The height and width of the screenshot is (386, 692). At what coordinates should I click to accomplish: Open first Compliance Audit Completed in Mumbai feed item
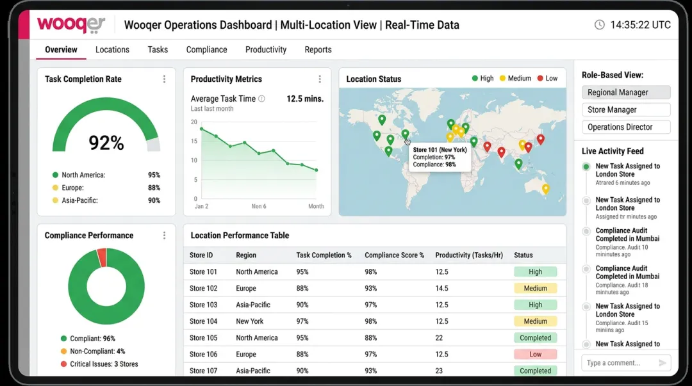pos(627,242)
